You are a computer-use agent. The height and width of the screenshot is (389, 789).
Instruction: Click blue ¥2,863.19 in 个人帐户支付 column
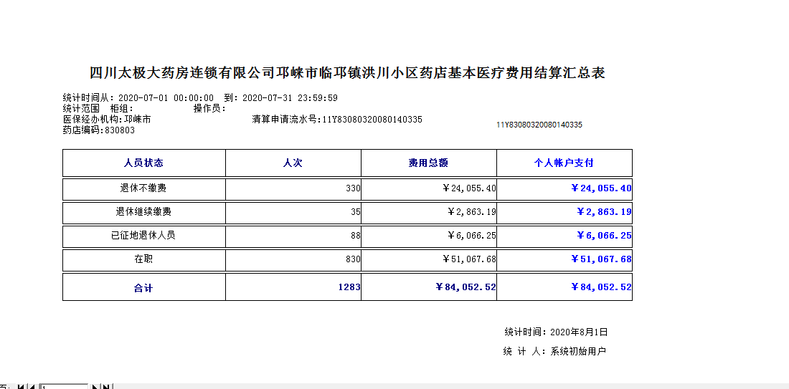click(x=564, y=212)
